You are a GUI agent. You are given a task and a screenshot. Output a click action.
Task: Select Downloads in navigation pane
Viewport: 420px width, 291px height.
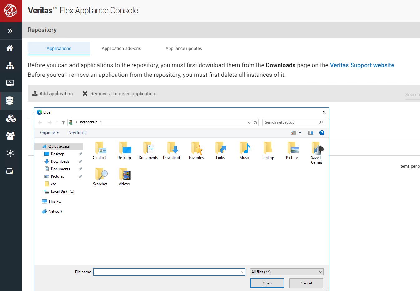(60, 161)
